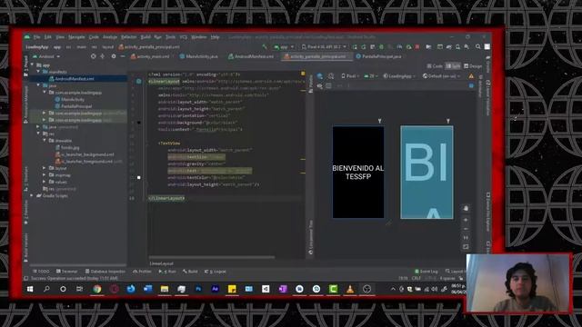The width and height of the screenshot is (582, 327).
Task: Switch editor to Split view
Action: (x=453, y=66)
